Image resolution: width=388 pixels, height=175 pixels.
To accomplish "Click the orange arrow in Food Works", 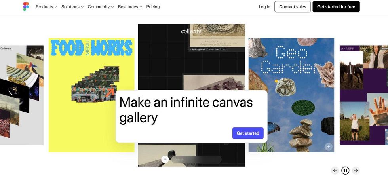I will 110,92.
